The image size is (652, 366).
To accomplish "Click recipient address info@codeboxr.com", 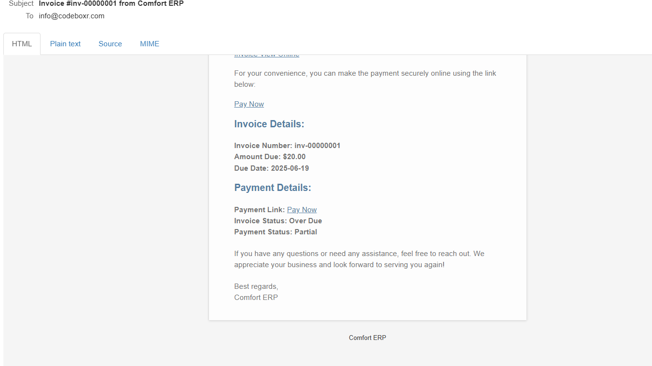I will [x=71, y=16].
